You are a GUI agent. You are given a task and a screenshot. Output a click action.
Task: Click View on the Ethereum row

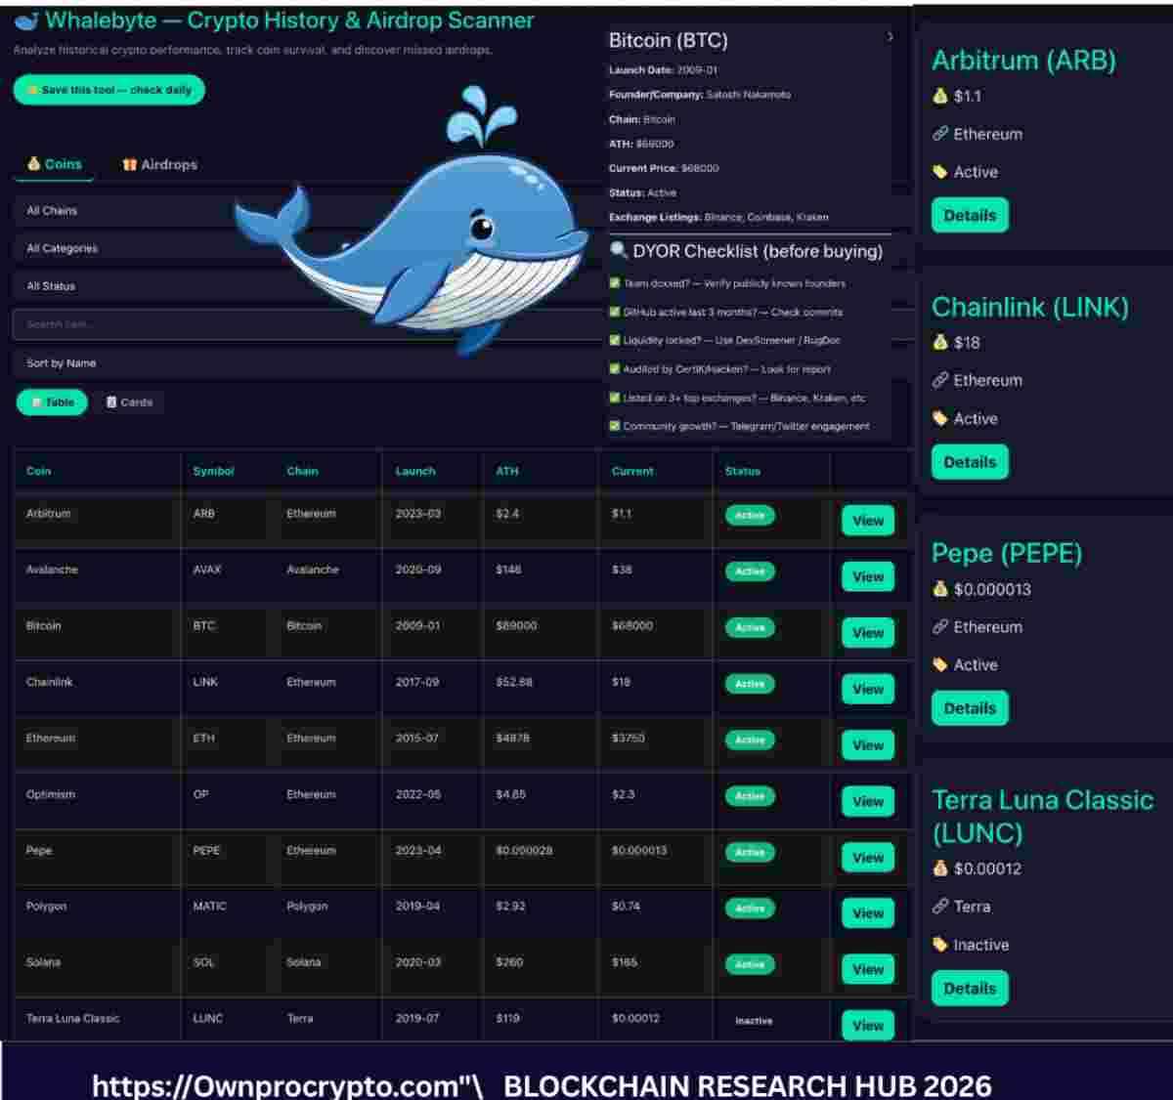(x=868, y=745)
